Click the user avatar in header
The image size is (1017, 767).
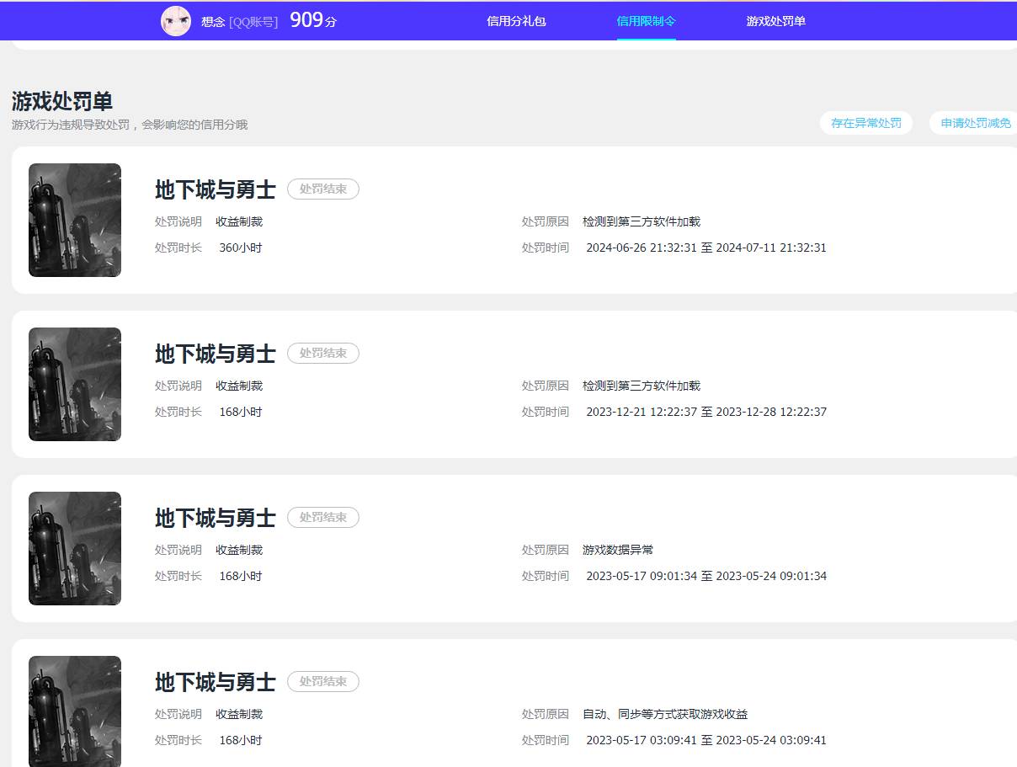[x=176, y=21]
